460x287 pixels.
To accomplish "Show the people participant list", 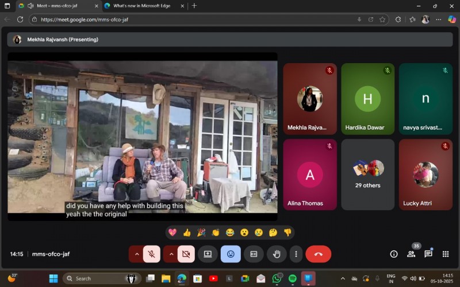I will coord(411,254).
